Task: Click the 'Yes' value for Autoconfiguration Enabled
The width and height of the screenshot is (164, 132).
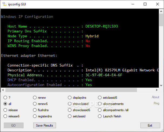Action: click(x=88, y=85)
